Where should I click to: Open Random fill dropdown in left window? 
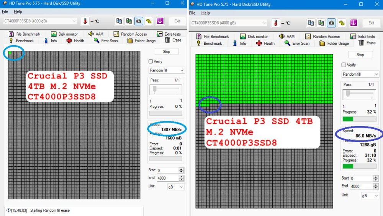click(x=167, y=70)
